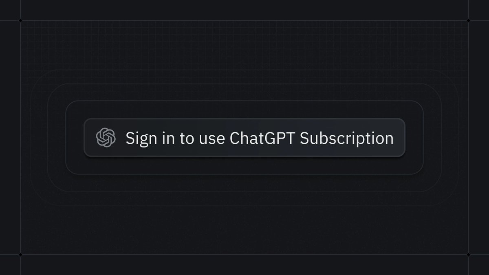Click the OpenAI logo icon
489x275 pixels.
pyautogui.click(x=106, y=137)
